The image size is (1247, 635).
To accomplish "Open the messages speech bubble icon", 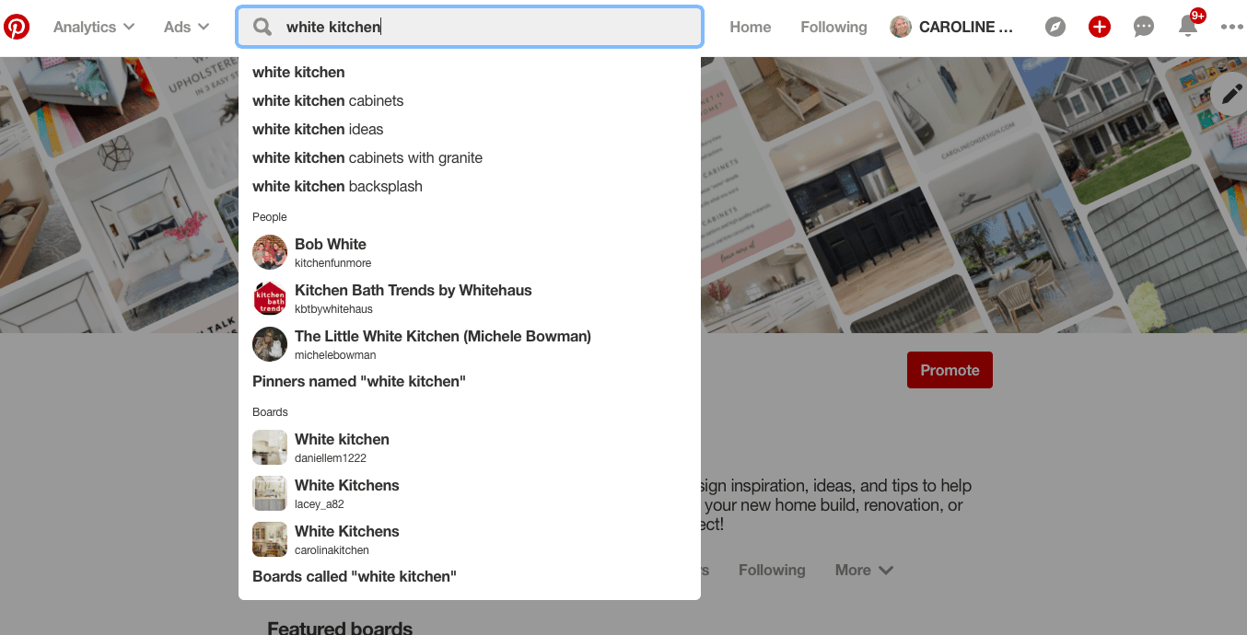I will [1144, 28].
